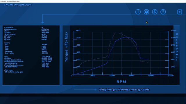Select the Stroke value 97.9 mm
The width and height of the screenshot is (186, 104).
tap(45, 33)
